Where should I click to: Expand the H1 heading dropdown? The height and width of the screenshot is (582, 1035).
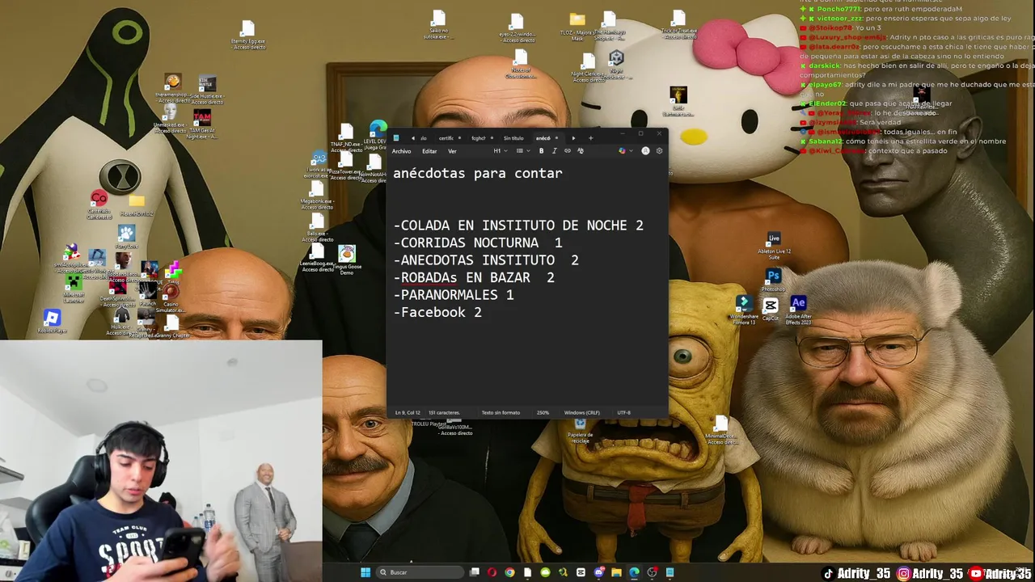pos(501,151)
